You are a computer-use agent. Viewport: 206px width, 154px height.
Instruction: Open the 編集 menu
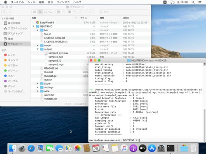[x=42, y=2]
